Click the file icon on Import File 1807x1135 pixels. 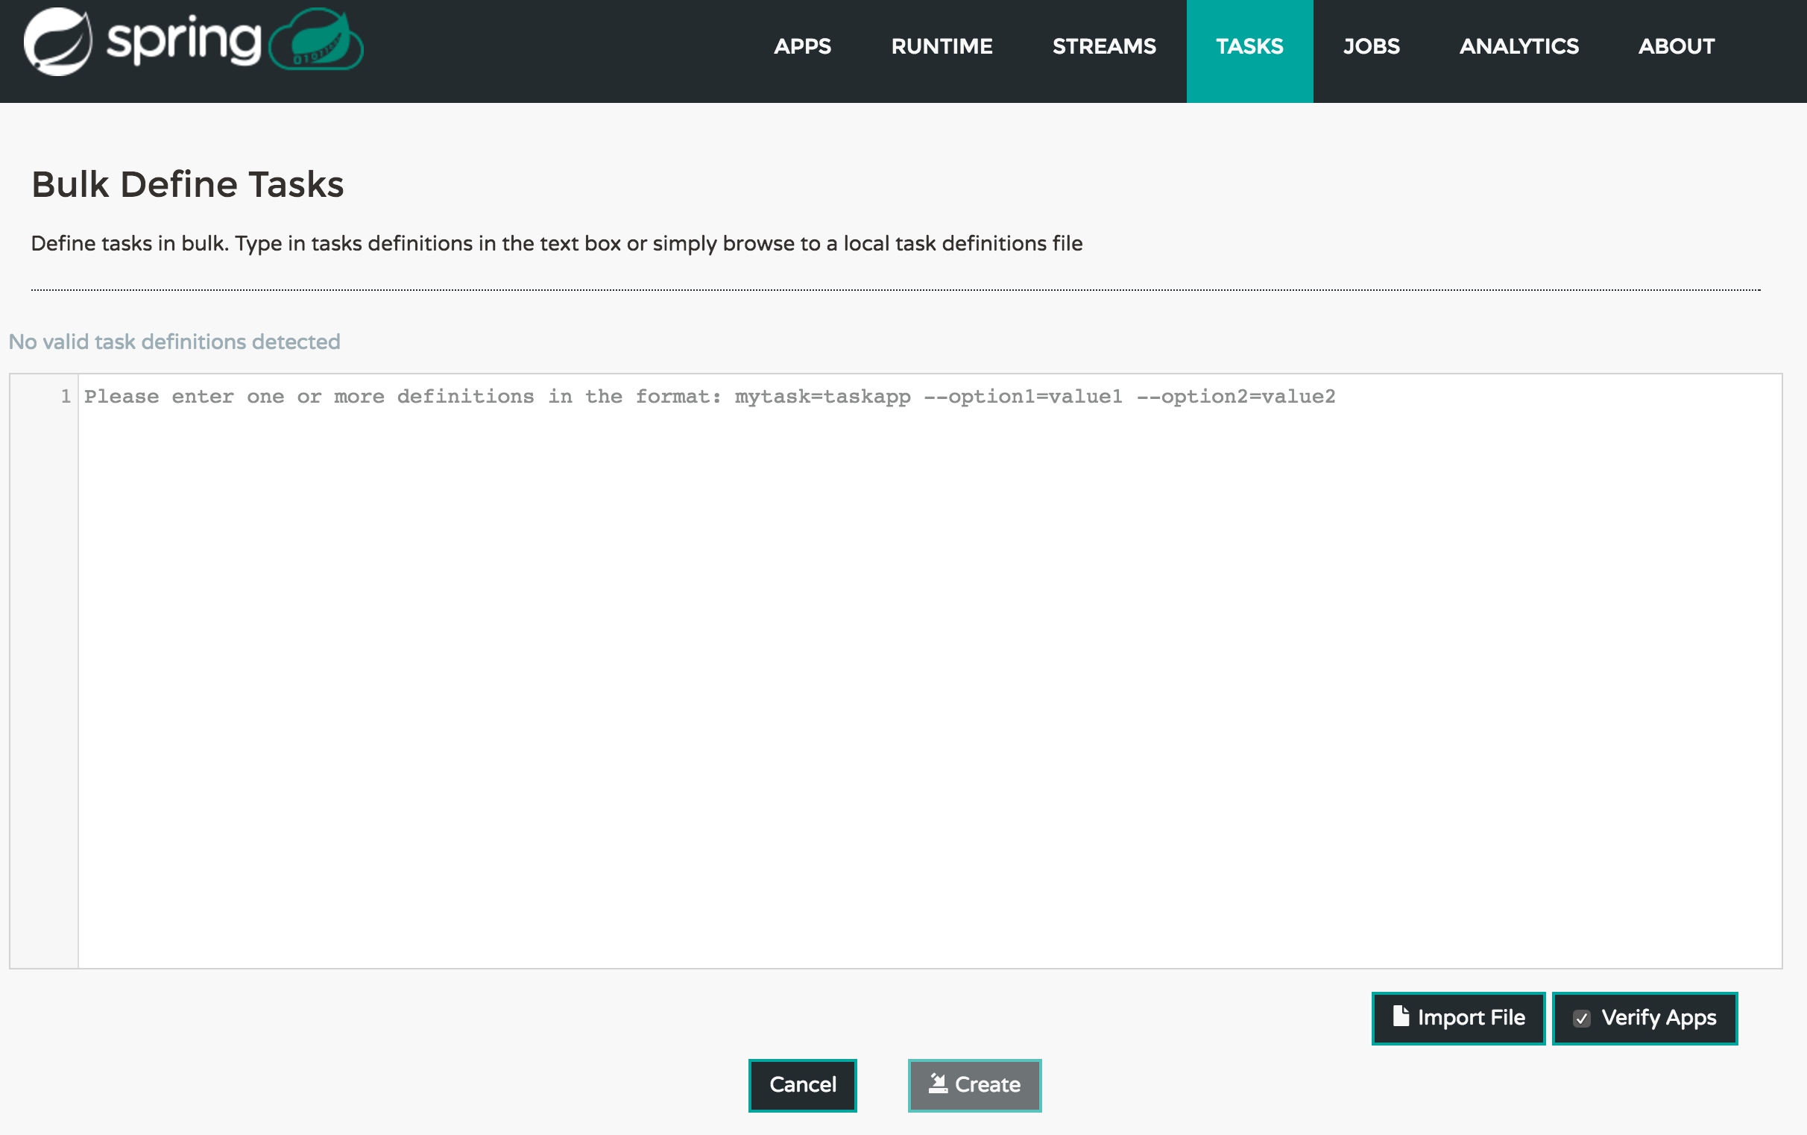(x=1400, y=1016)
